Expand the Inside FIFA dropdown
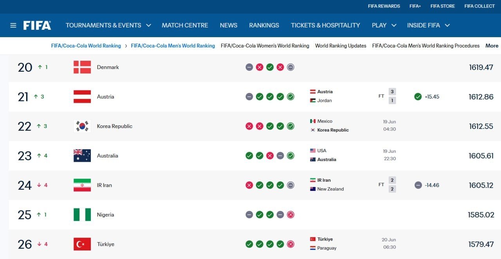Screen dimensions: 501x259 pos(447,25)
